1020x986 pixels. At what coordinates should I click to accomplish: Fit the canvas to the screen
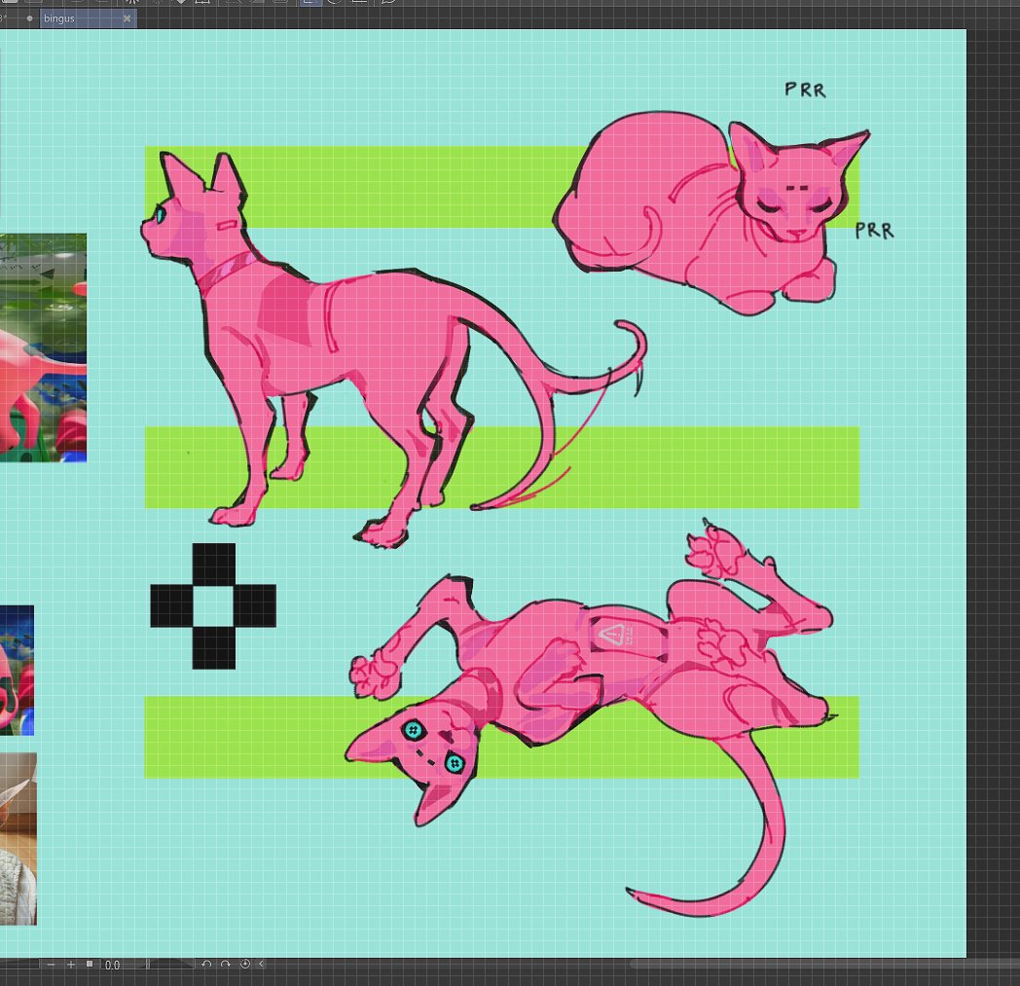click(x=90, y=965)
